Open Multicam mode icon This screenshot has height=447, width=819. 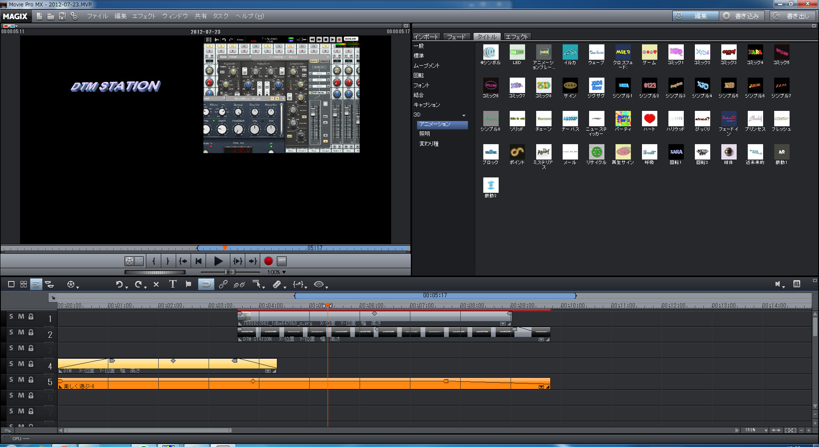(49, 284)
